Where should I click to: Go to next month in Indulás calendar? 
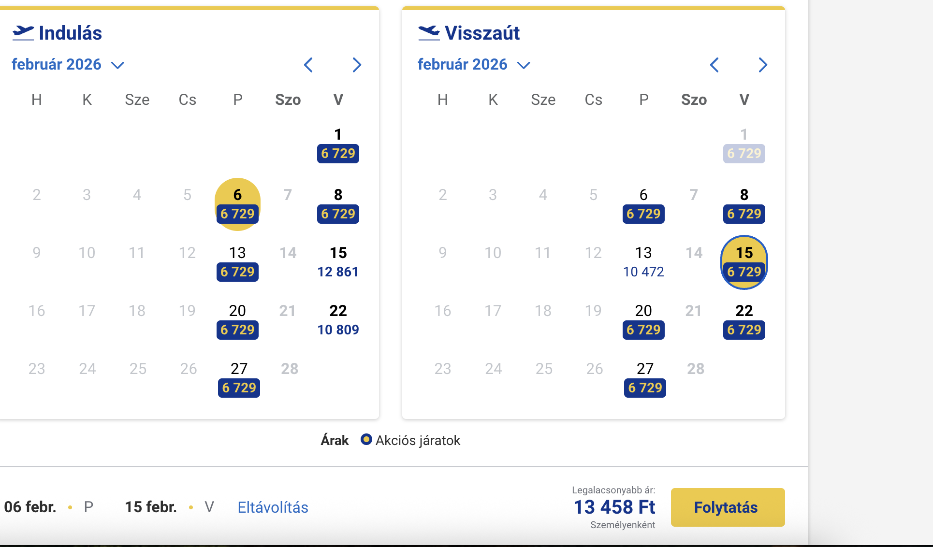(x=357, y=65)
